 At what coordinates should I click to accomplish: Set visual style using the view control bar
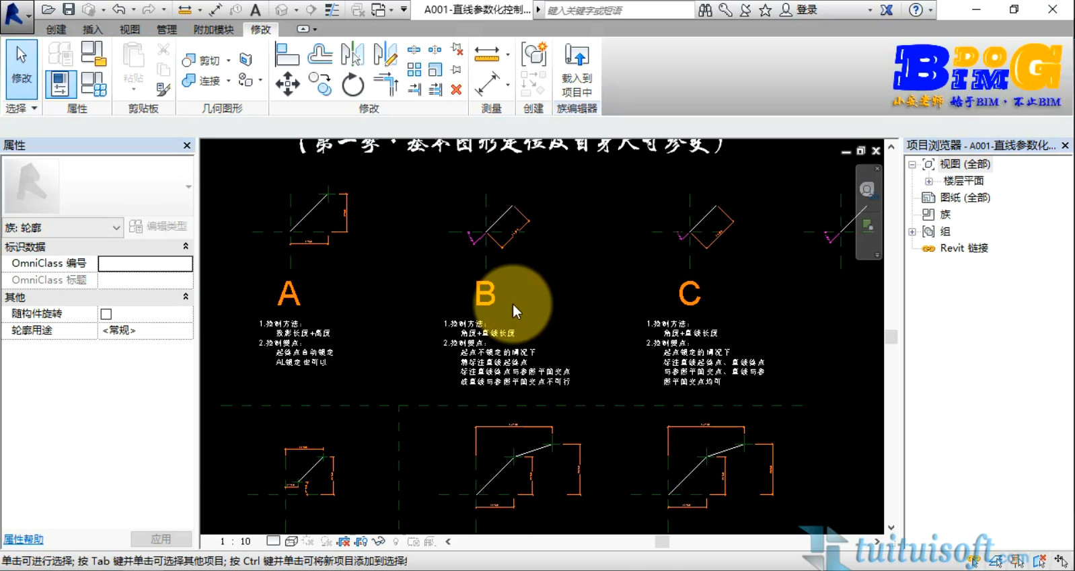pos(291,541)
